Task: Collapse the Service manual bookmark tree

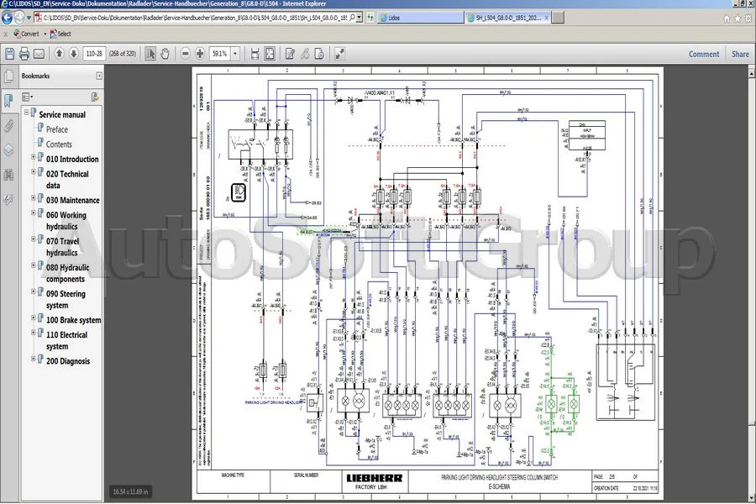Action: (x=26, y=112)
